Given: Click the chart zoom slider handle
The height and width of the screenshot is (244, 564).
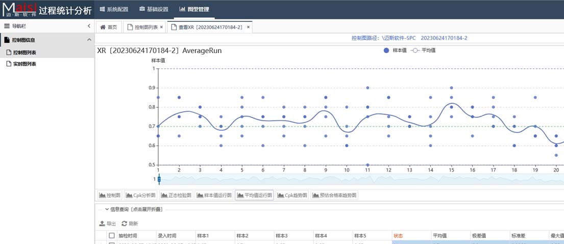Looking at the screenshot, I should [x=159, y=179].
